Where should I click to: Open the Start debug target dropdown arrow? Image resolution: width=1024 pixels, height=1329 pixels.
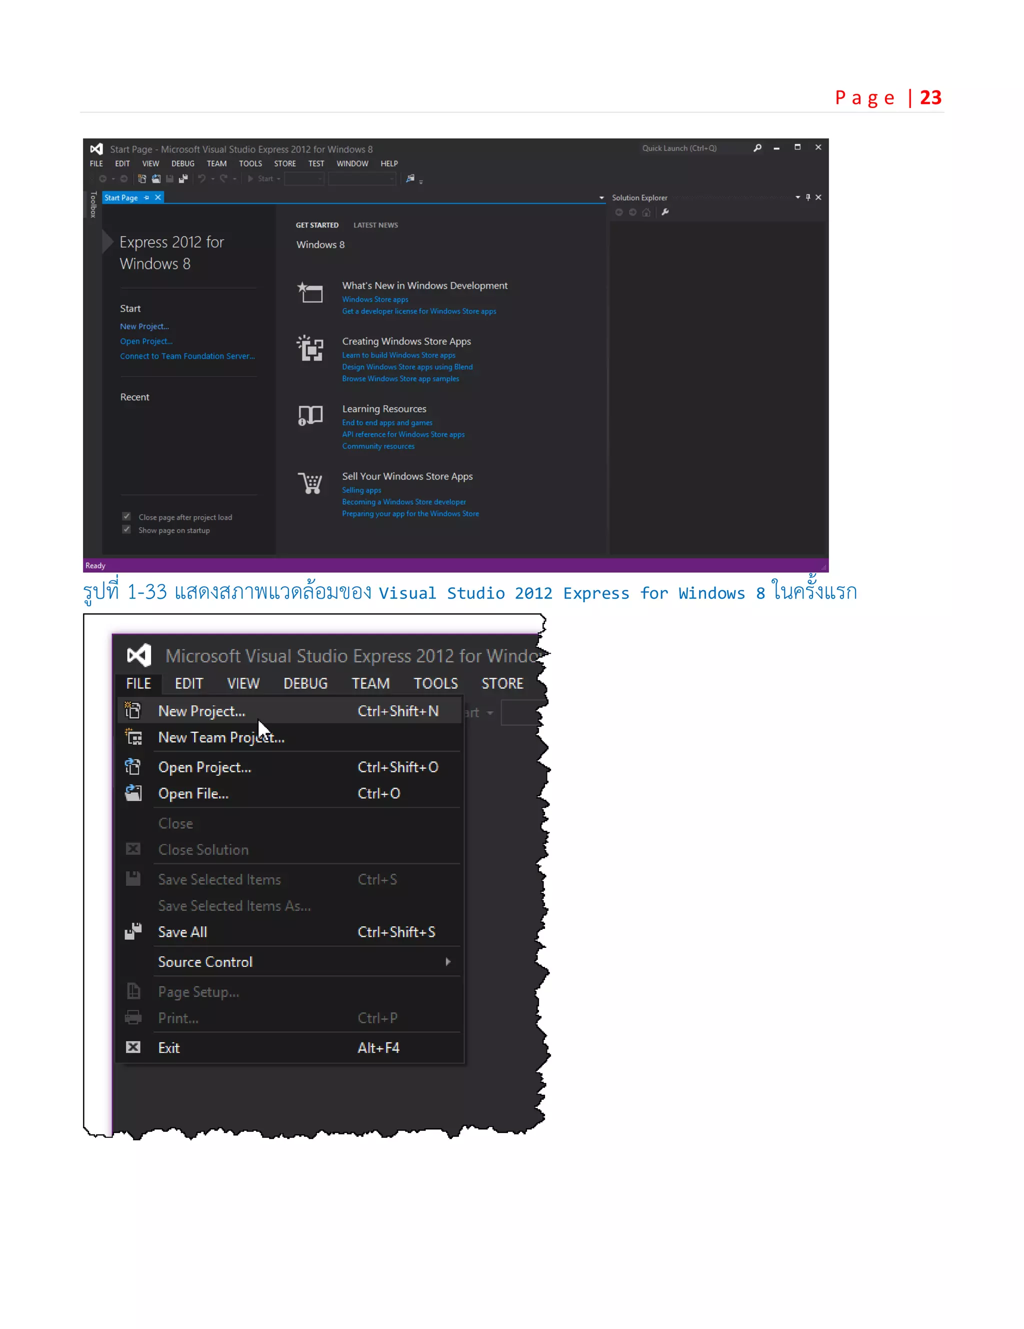278,180
